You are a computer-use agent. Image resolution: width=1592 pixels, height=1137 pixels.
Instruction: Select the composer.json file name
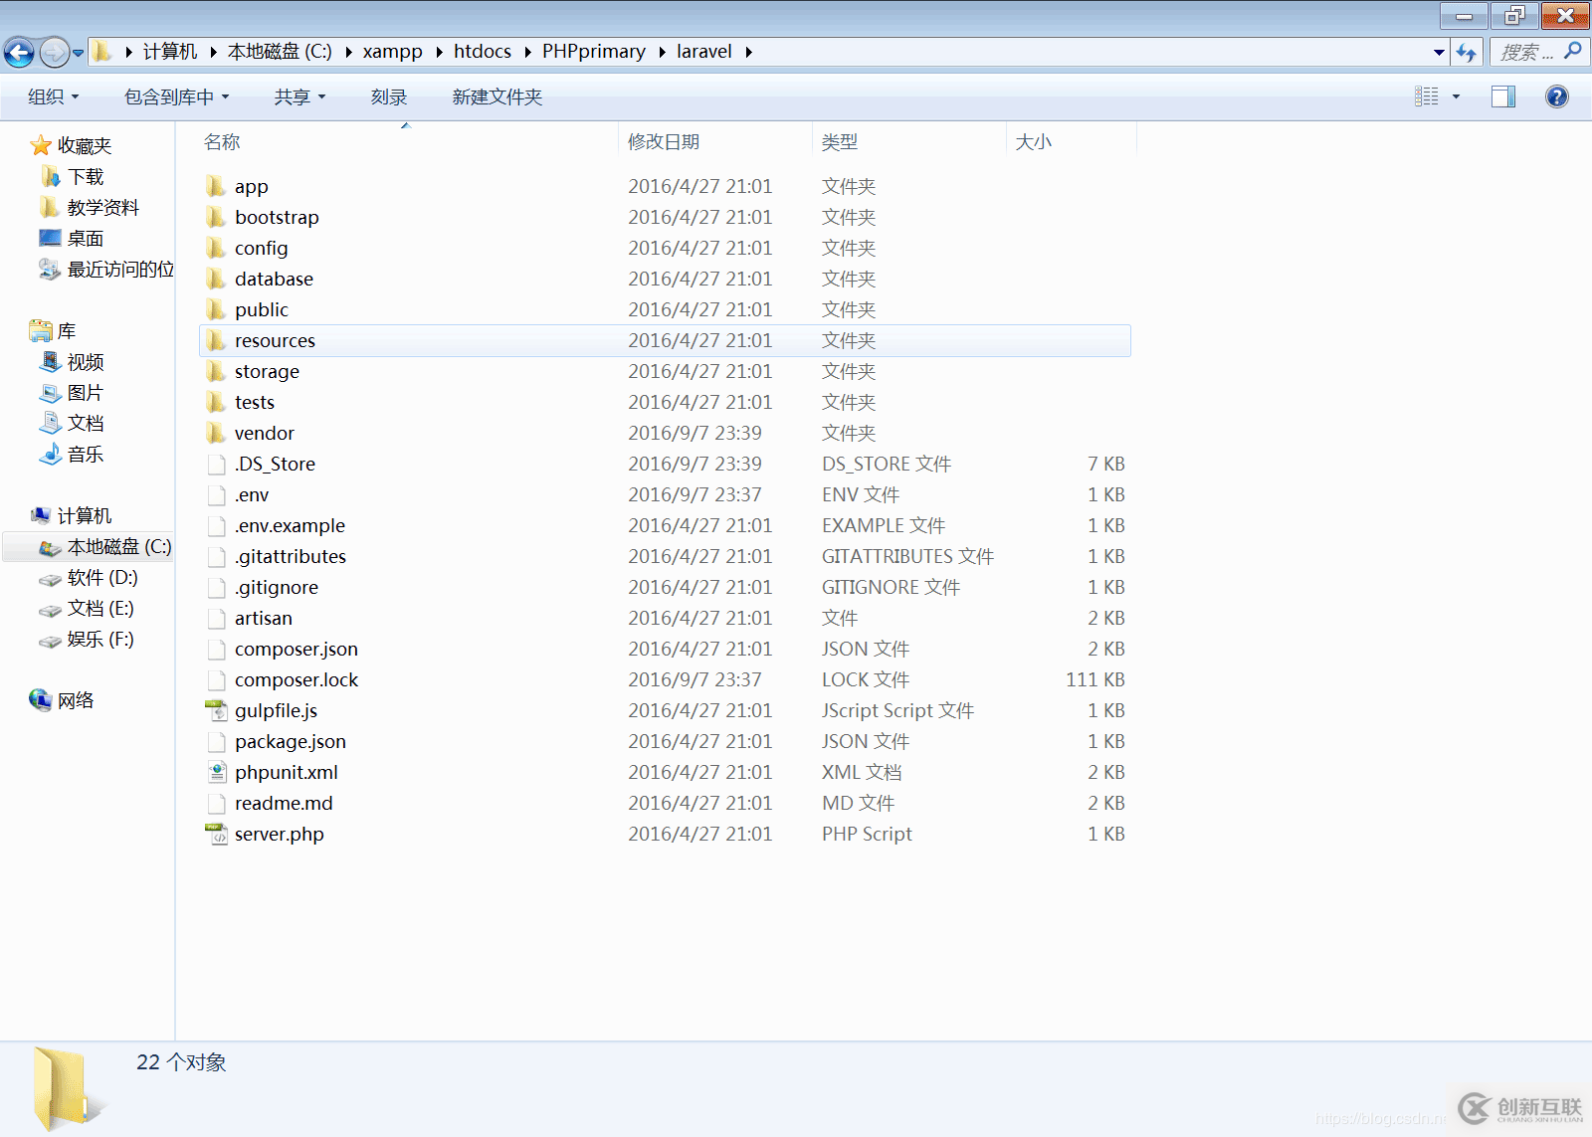point(297,649)
